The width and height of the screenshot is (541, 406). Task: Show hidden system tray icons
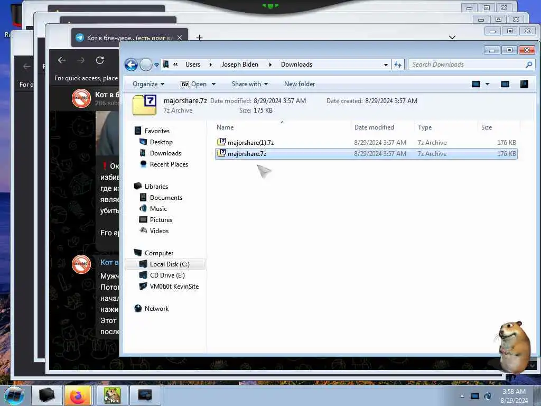tap(462, 396)
